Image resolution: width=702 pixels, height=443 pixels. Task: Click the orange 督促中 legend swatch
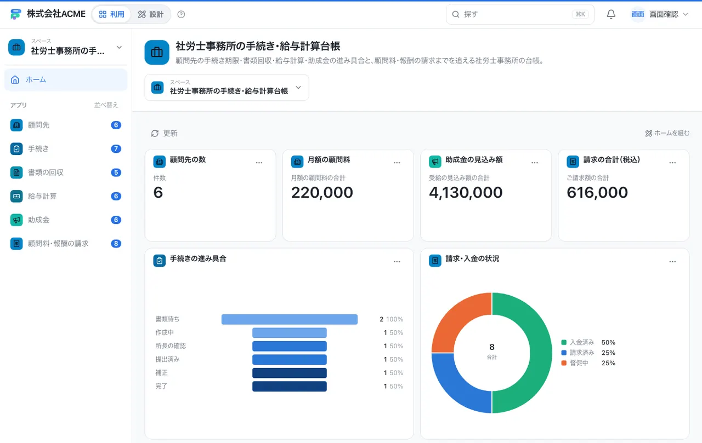(x=564, y=363)
